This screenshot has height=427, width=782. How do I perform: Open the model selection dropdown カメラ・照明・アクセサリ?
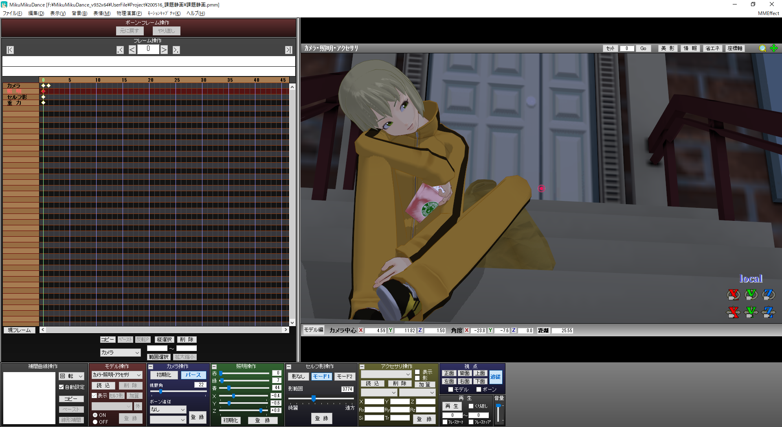(x=117, y=375)
